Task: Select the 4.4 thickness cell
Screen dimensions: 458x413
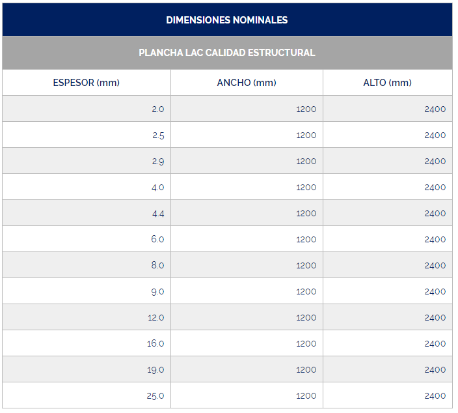Action: tap(157, 213)
